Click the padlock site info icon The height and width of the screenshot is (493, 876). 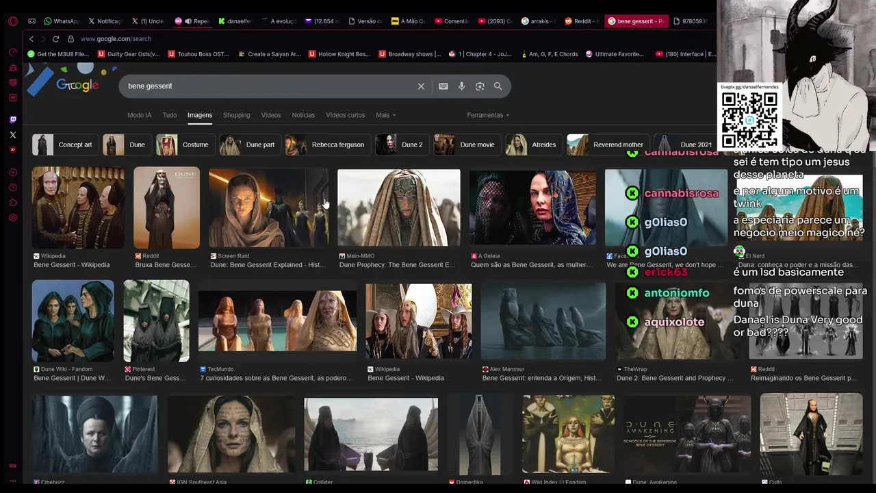tap(70, 39)
